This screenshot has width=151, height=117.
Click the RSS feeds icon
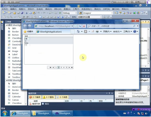pos(86,31)
